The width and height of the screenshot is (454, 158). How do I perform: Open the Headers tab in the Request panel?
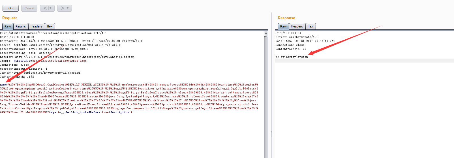(36, 26)
